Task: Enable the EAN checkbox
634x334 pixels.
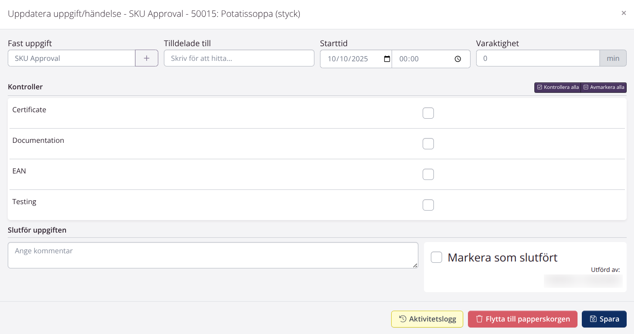Action: pyautogui.click(x=428, y=174)
